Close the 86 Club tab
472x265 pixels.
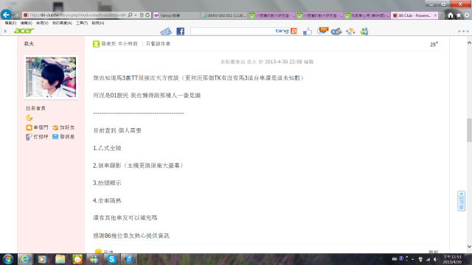pos(435,15)
